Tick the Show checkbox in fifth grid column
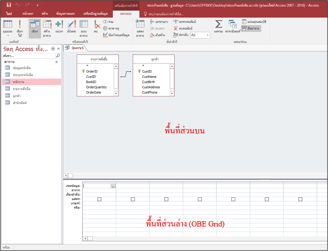This screenshot has width=328, height=251. pyautogui.click(x=233, y=199)
